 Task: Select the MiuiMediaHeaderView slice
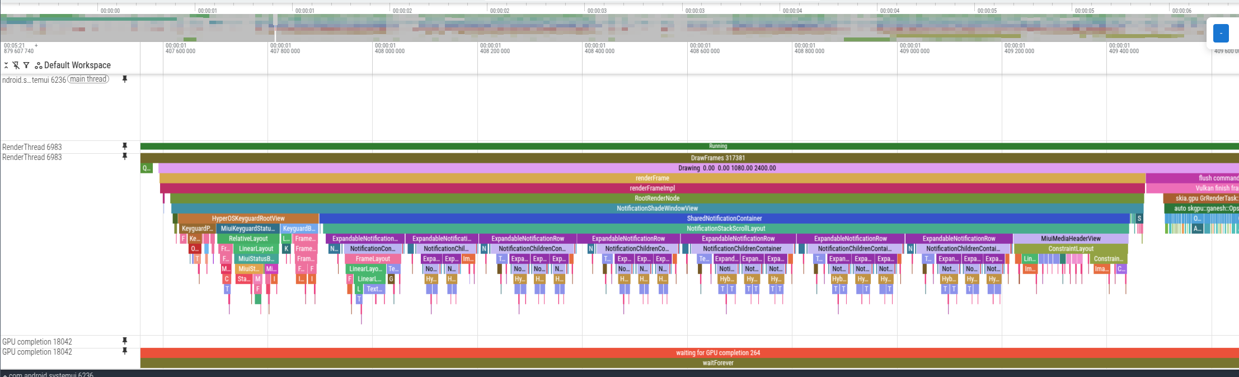1071,238
